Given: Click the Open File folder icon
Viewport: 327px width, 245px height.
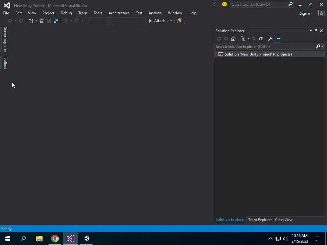Looking at the screenshot, I should [42, 21].
